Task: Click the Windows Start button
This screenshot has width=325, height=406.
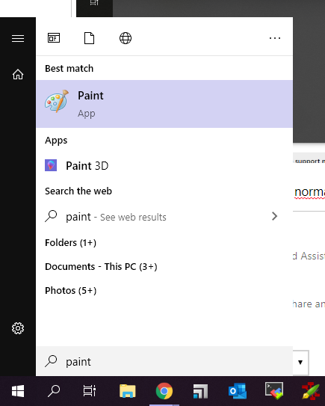Action: [18, 391]
